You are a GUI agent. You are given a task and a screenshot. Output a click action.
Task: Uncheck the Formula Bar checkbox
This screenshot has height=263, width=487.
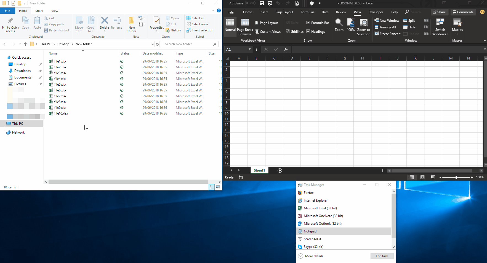[308, 23]
